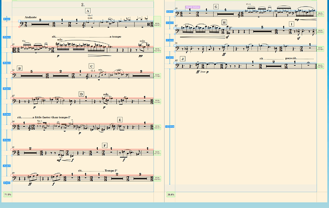This screenshot has height=208, width=329.
Task: Select rehearsal mark J
Action: pyautogui.click(x=183, y=59)
